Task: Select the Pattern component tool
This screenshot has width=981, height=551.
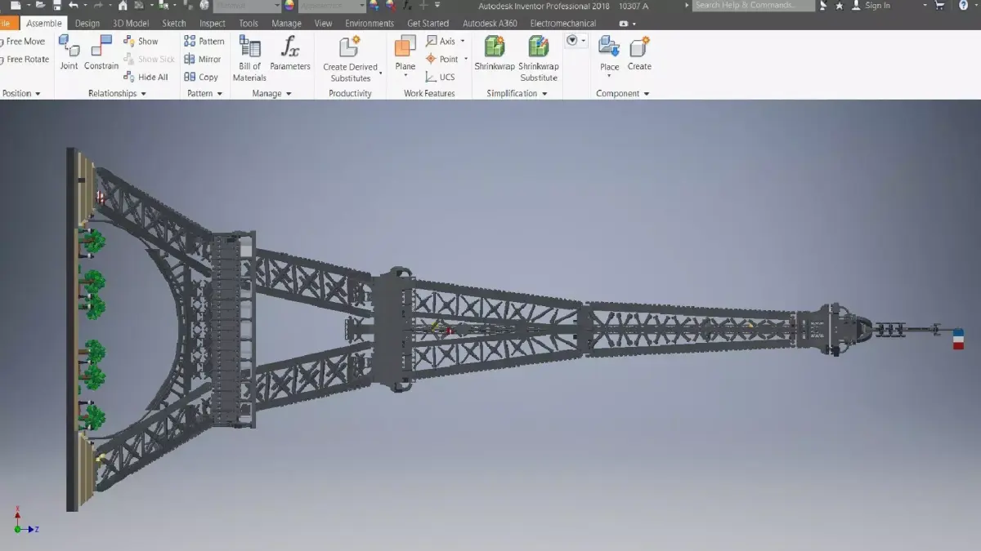Action: pos(204,41)
